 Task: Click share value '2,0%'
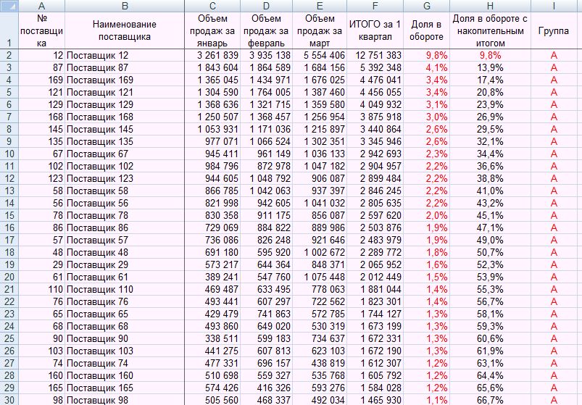click(x=426, y=215)
